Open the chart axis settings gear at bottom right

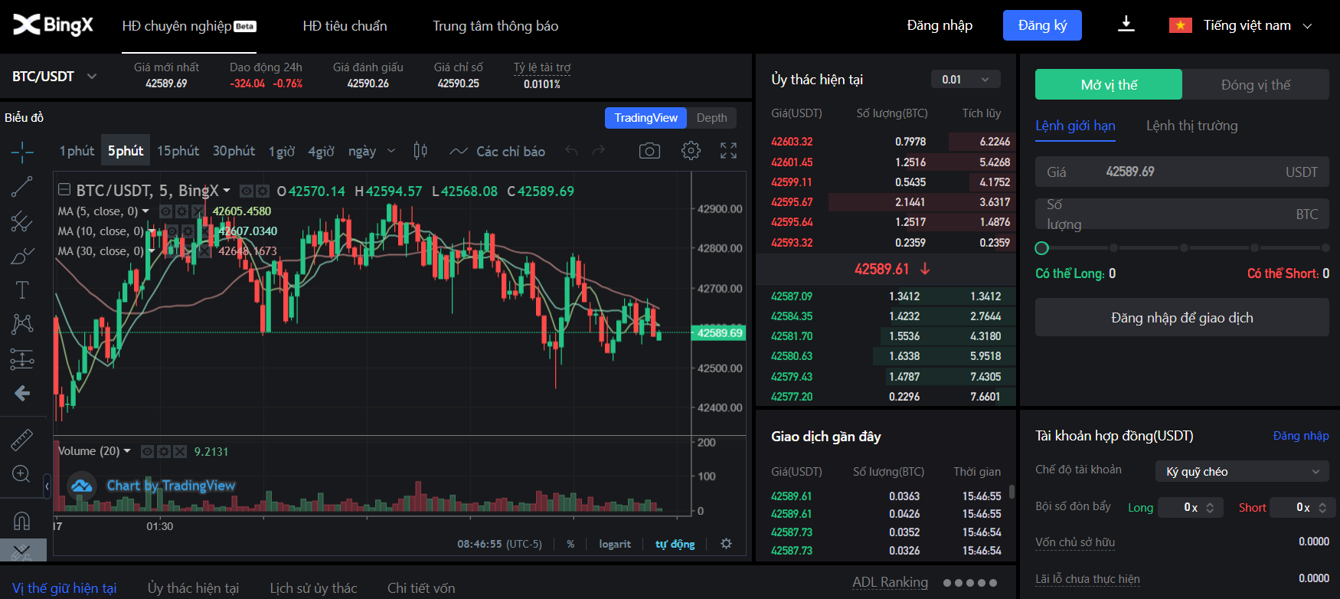point(726,544)
